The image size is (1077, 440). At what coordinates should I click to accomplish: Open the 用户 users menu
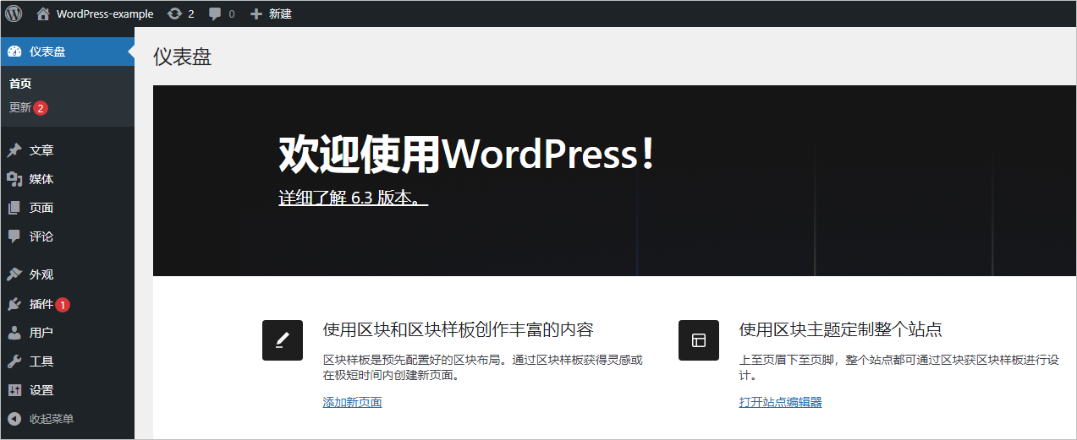tap(41, 333)
